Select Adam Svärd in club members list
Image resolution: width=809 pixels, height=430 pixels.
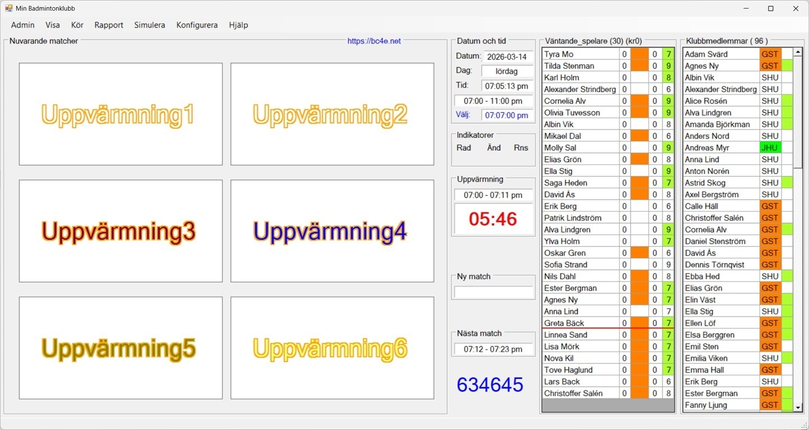(721, 54)
